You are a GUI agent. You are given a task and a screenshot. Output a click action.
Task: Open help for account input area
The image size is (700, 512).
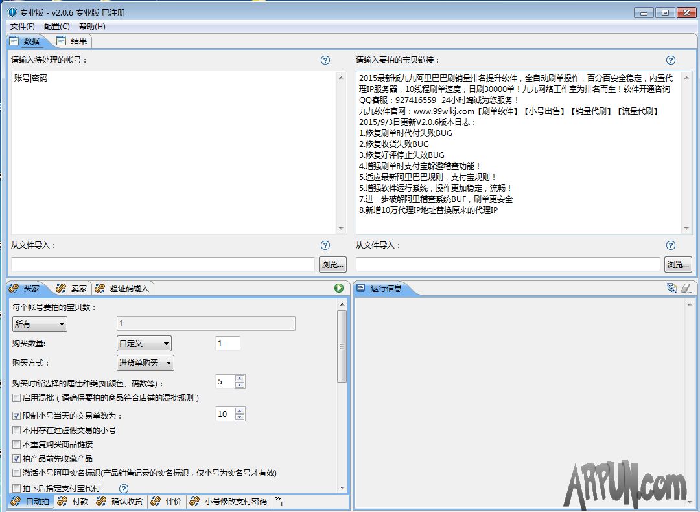coord(325,60)
